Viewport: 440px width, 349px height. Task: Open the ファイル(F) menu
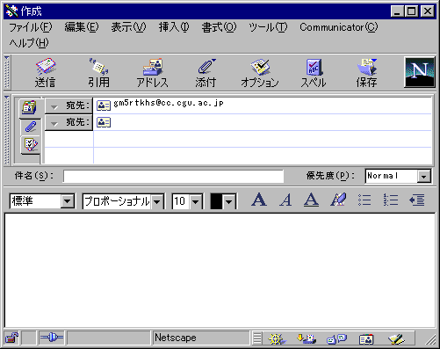[31, 27]
